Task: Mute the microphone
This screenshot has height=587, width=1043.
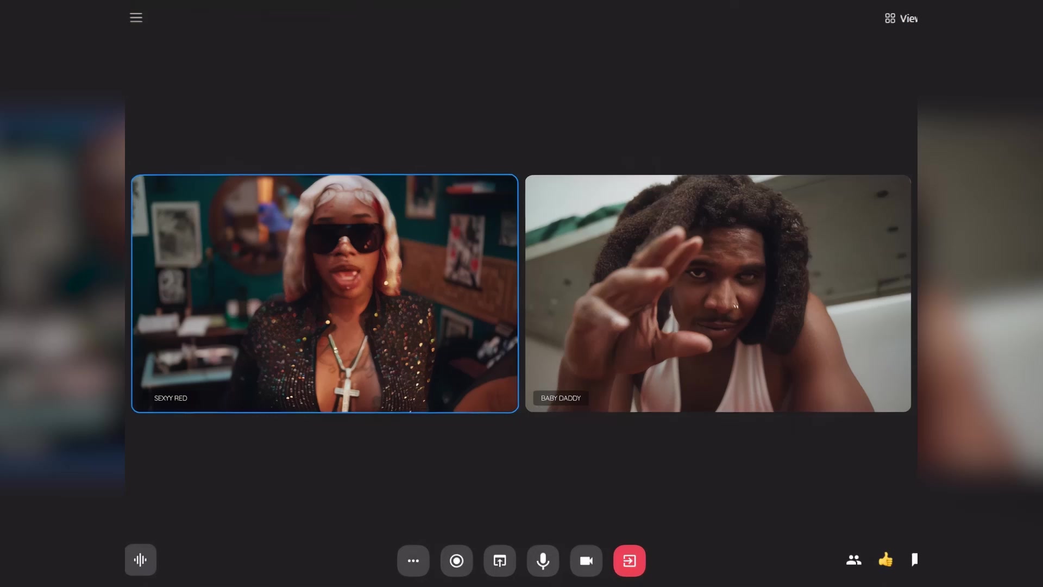Action: click(x=543, y=560)
